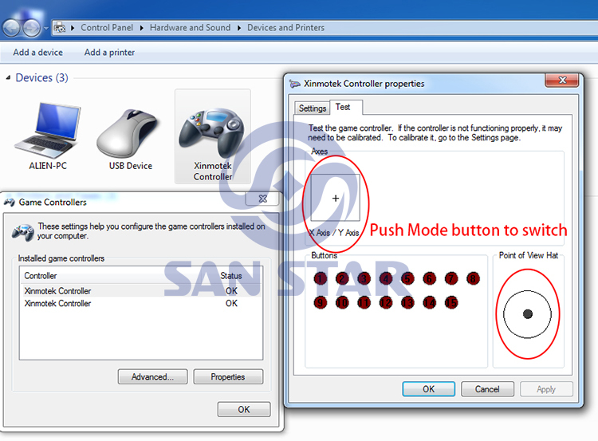This screenshot has height=441, width=598.
Task: Click button indicator 6
Action: coord(430,278)
